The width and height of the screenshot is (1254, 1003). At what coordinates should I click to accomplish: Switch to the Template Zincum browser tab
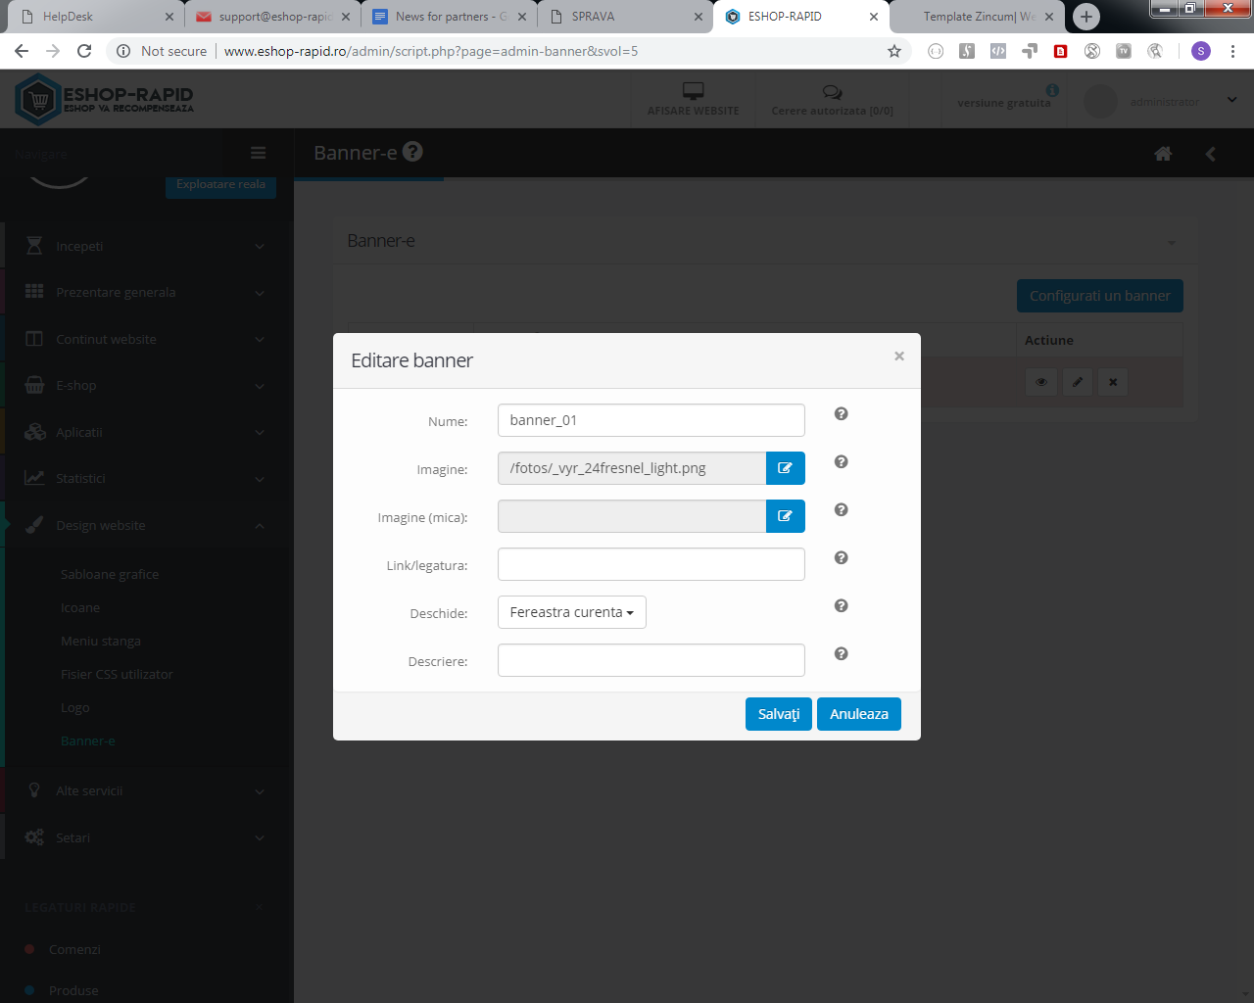point(978,17)
